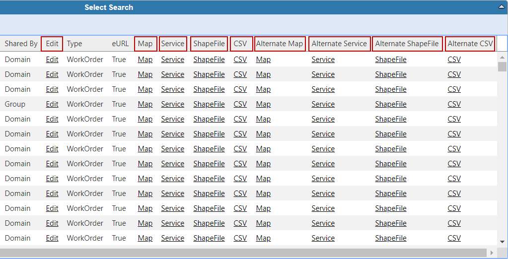Viewport: 508px width, 259px height.
Task: Click the vertical scrollbar thumb
Action: (502, 66)
